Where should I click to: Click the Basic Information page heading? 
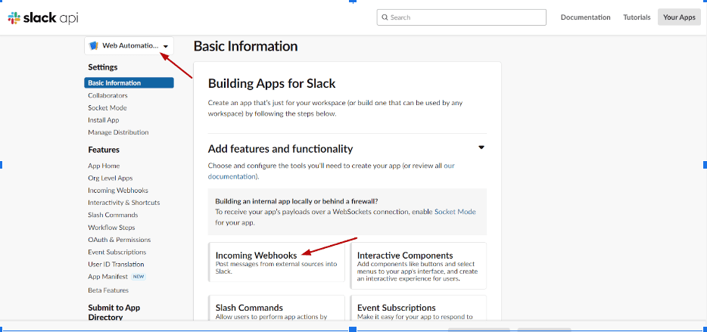point(246,46)
